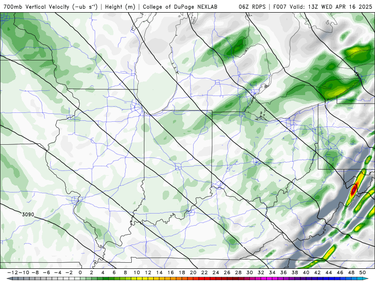Click the "06Z RDPS" model run label
This screenshot has width=375, height=281.
[x=252, y=7]
